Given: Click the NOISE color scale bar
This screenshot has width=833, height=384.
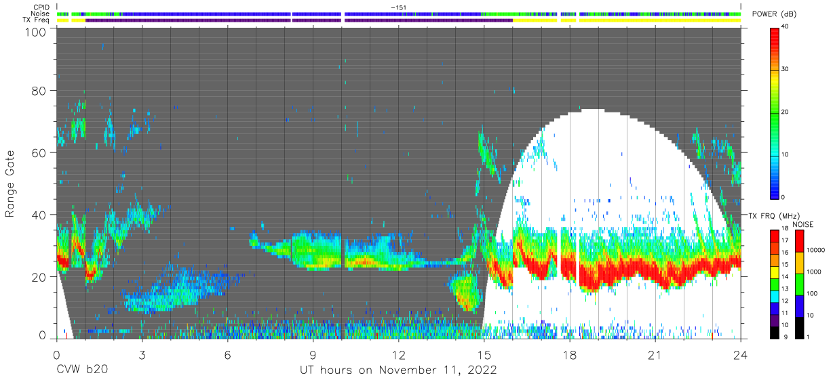Looking at the screenshot, I should pyautogui.click(x=800, y=283).
